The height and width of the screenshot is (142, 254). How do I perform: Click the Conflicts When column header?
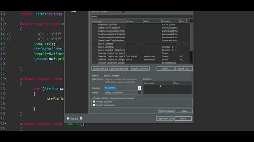click(x=182, y=83)
